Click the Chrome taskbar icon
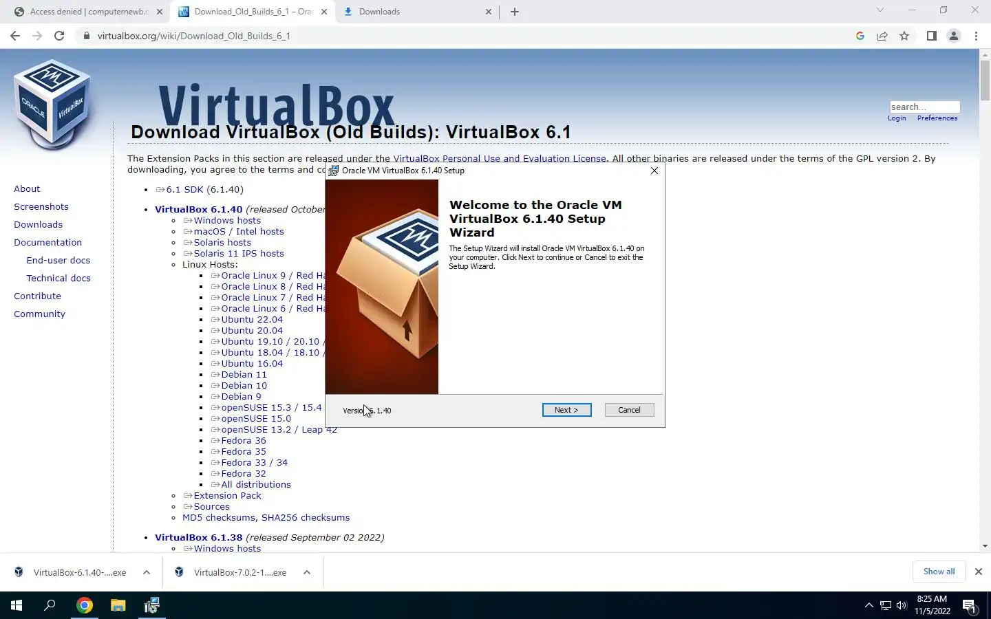 point(84,605)
